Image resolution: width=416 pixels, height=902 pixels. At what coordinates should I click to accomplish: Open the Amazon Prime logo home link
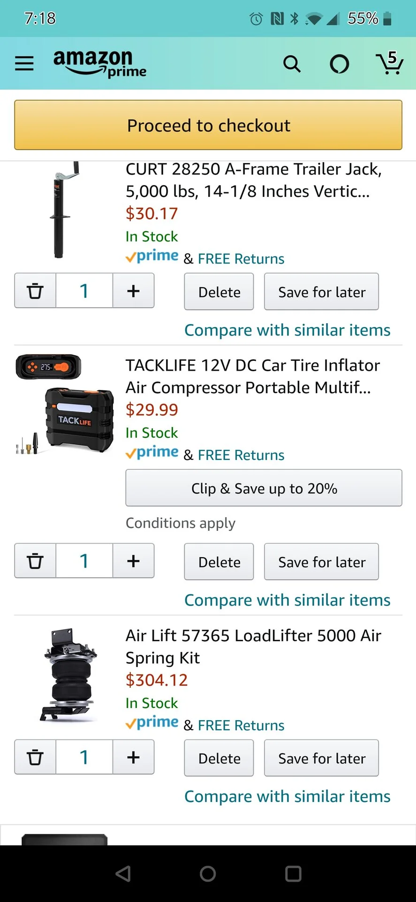(x=100, y=63)
